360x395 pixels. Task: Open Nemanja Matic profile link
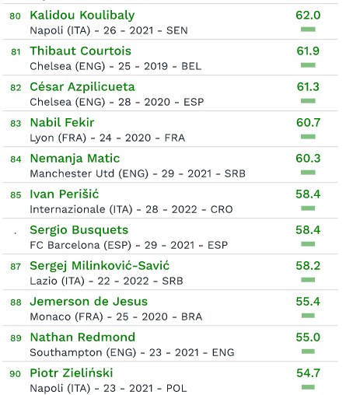[x=75, y=159]
